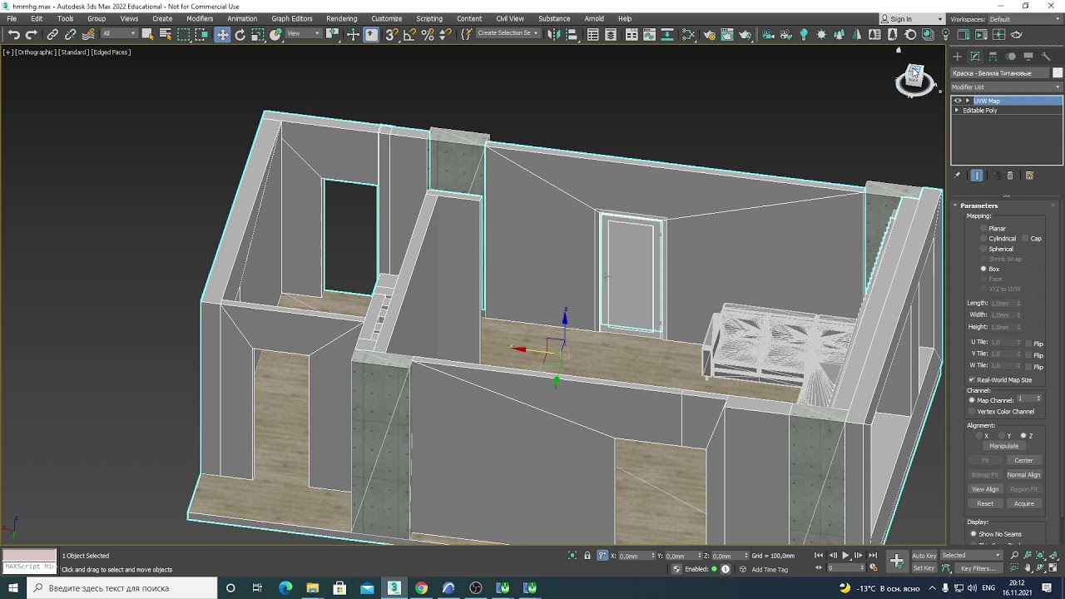The width and height of the screenshot is (1065, 599).
Task: Activate Select and Scale tool
Action: (258, 34)
